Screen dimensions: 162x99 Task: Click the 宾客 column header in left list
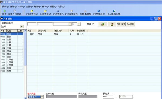[4, 31]
